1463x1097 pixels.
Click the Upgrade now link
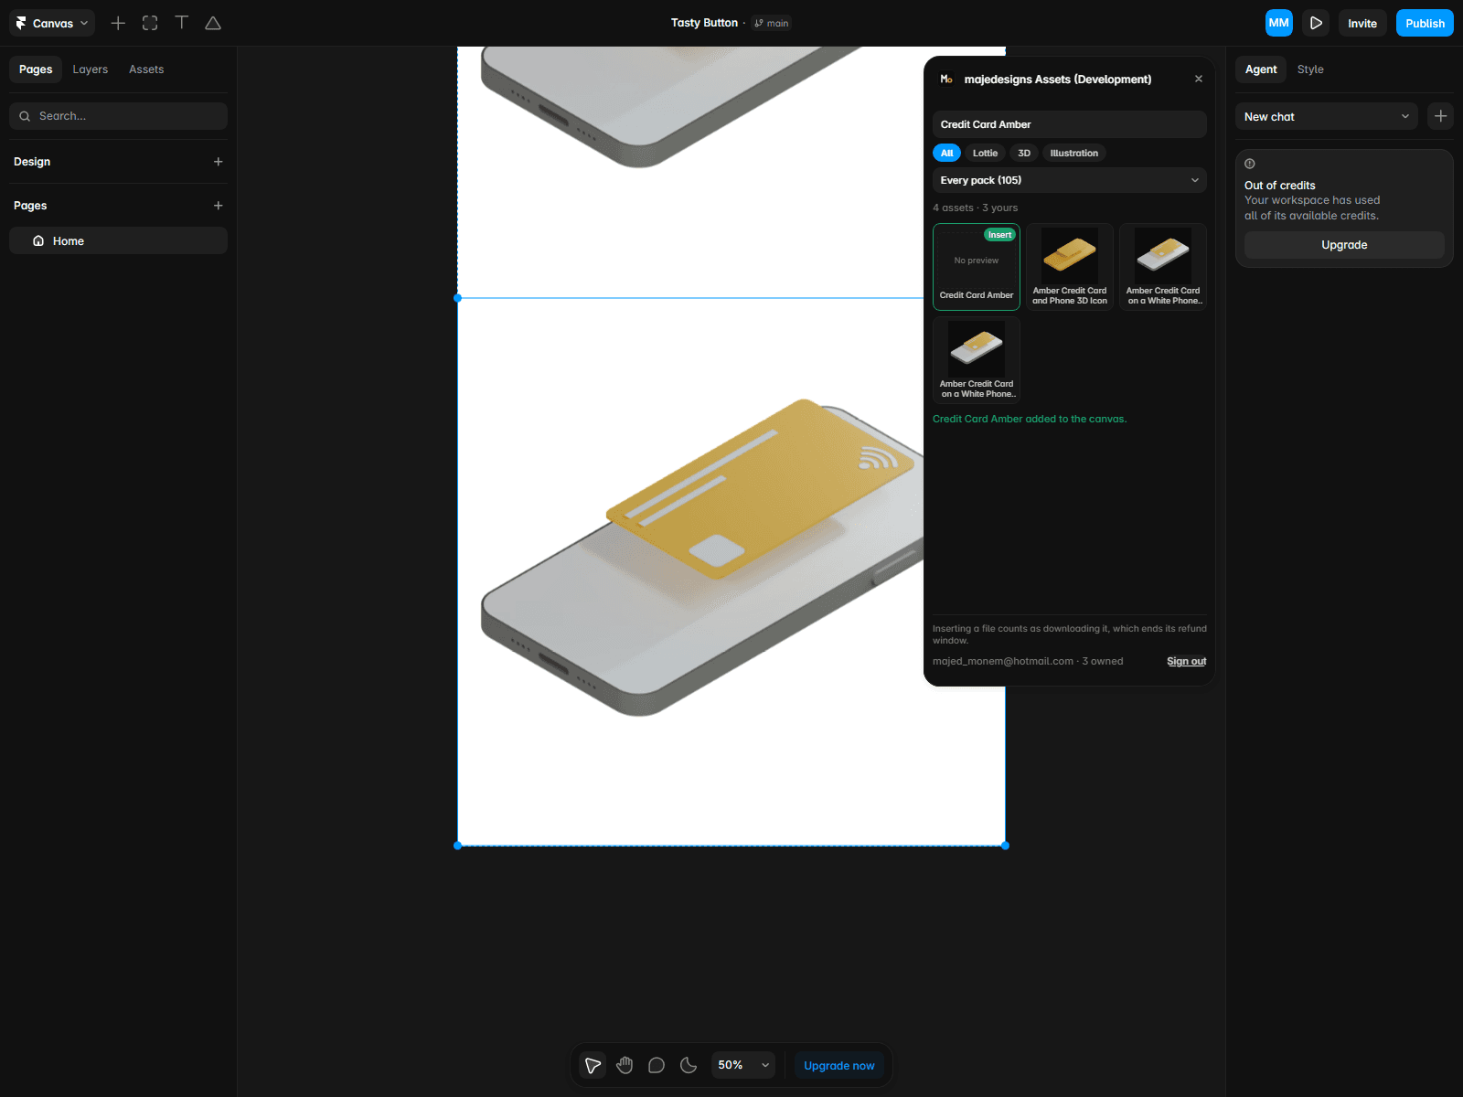(x=838, y=1065)
